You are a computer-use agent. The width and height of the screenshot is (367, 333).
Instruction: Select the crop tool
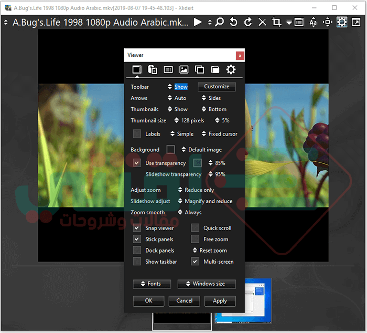click(276, 22)
